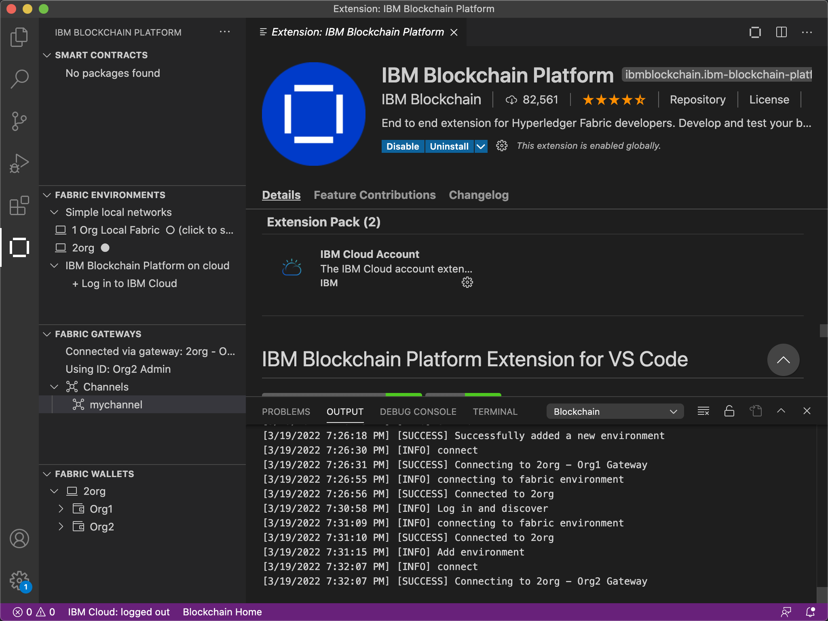Open the Blockchain output channel dropdown
The height and width of the screenshot is (621, 828).
coord(615,412)
